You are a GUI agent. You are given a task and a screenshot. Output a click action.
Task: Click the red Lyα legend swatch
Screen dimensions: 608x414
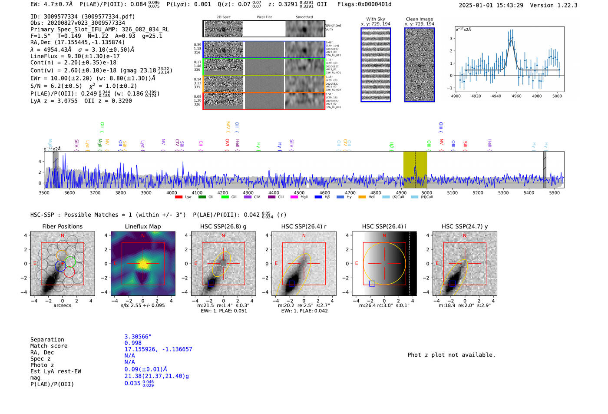[x=178, y=197]
